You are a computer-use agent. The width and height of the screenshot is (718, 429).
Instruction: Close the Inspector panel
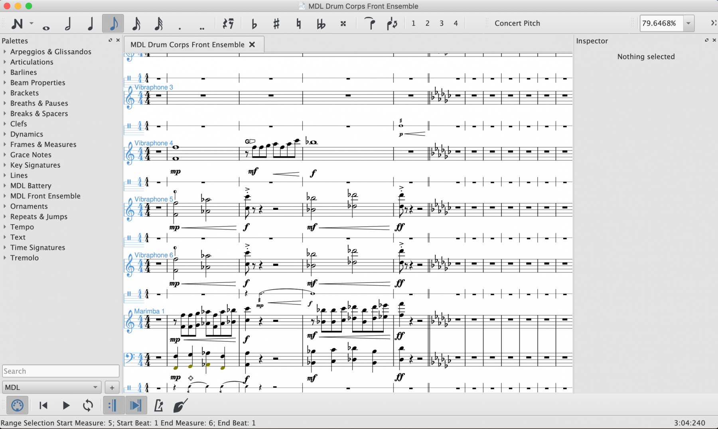[x=714, y=40]
